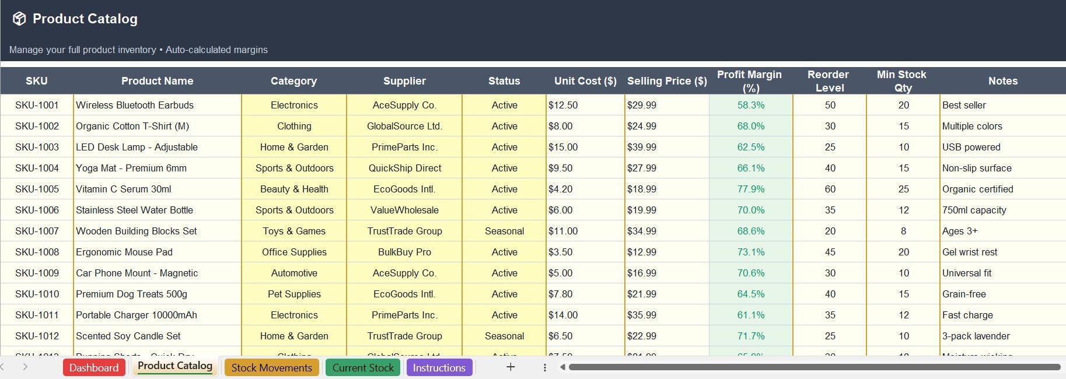Click Portable Charger 10000mAh cell
1066x379 pixels.
(x=157, y=315)
